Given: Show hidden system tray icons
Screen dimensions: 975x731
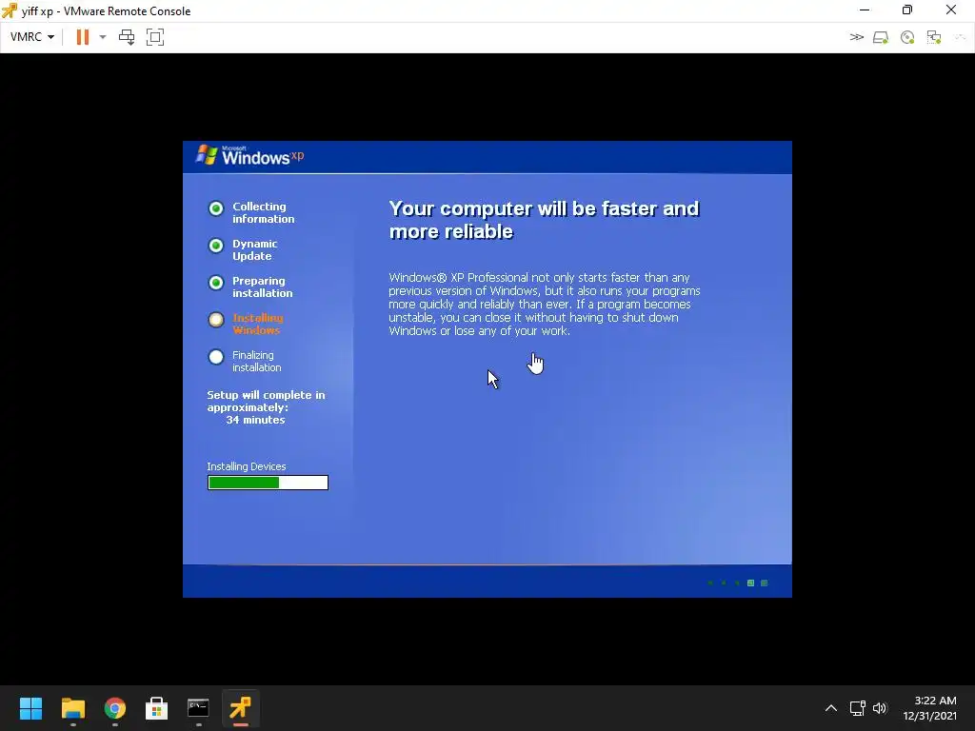Looking at the screenshot, I should [830, 708].
